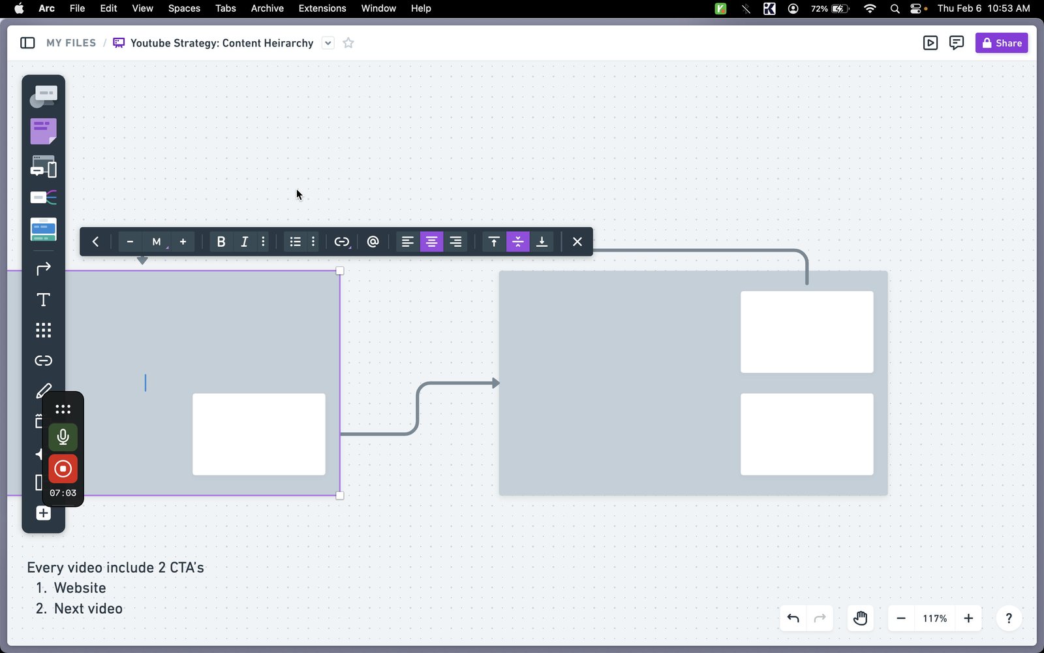Open the M text size dropdown
The width and height of the screenshot is (1044, 653).
coord(157,242)
